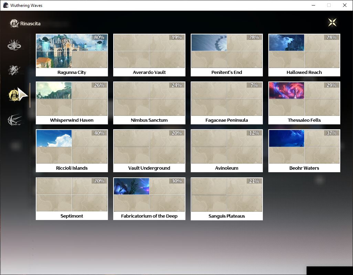
Task: Select Fabricatorium of the Deep card
Action: (x=149, y=199)
